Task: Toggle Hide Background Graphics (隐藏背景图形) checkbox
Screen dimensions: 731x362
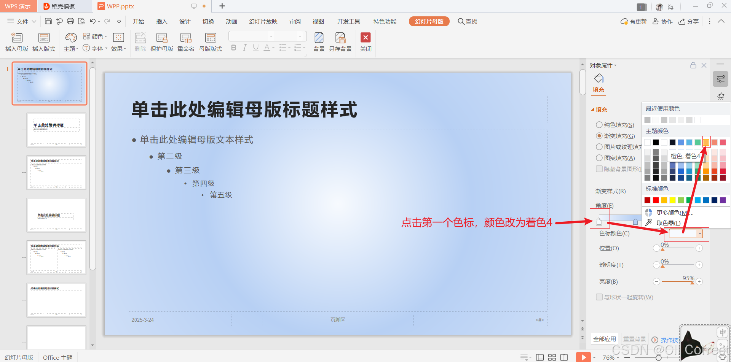Action: click(x=599, y=169)
